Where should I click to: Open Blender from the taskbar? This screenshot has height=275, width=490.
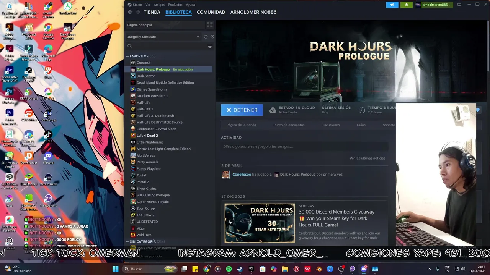click(x=319, y=269)
